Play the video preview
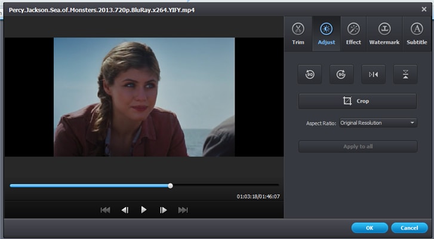Viewport: 434px width, 239px height. tap(144, 210)
